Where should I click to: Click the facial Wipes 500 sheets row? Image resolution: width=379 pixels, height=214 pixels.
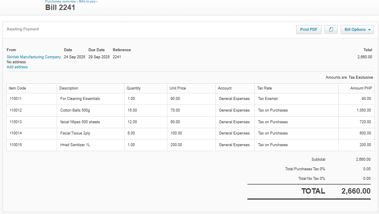(80, 122)
